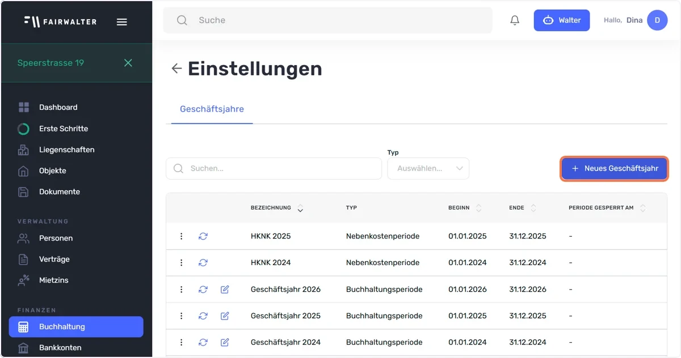Click the HKNK 2024 row name
Image resolution: width=681 pixels, height=358 pixels.
pos(271,263)
